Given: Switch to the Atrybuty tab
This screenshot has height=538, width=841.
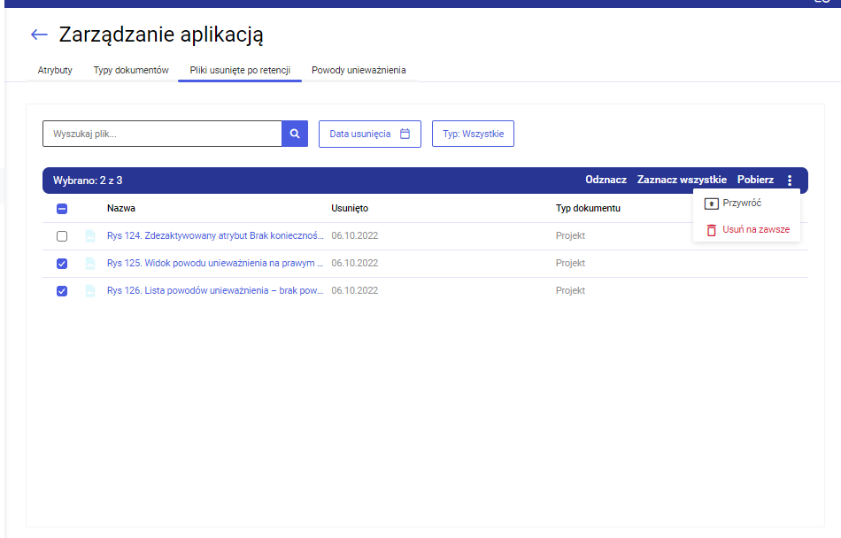Looking at the screenshot, I should coord(55,70).
